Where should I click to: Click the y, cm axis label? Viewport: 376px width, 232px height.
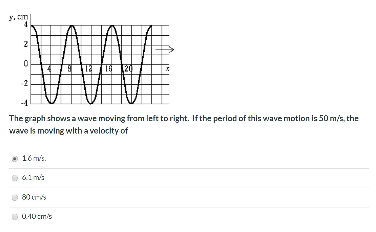[x=18, y=17]
